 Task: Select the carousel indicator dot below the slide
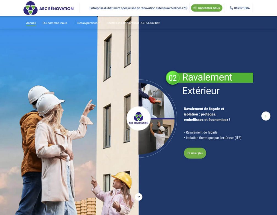(138, 197)
